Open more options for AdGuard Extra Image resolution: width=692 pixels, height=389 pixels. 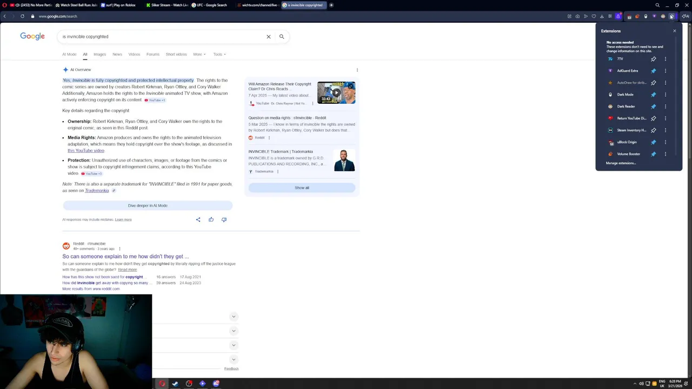[666, 71]
